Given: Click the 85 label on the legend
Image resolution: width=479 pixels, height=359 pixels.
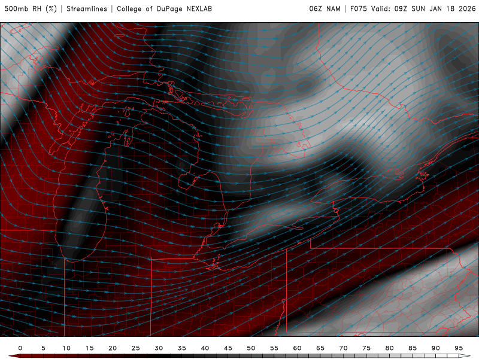Looking at the screenshot, I should [413, 348].
